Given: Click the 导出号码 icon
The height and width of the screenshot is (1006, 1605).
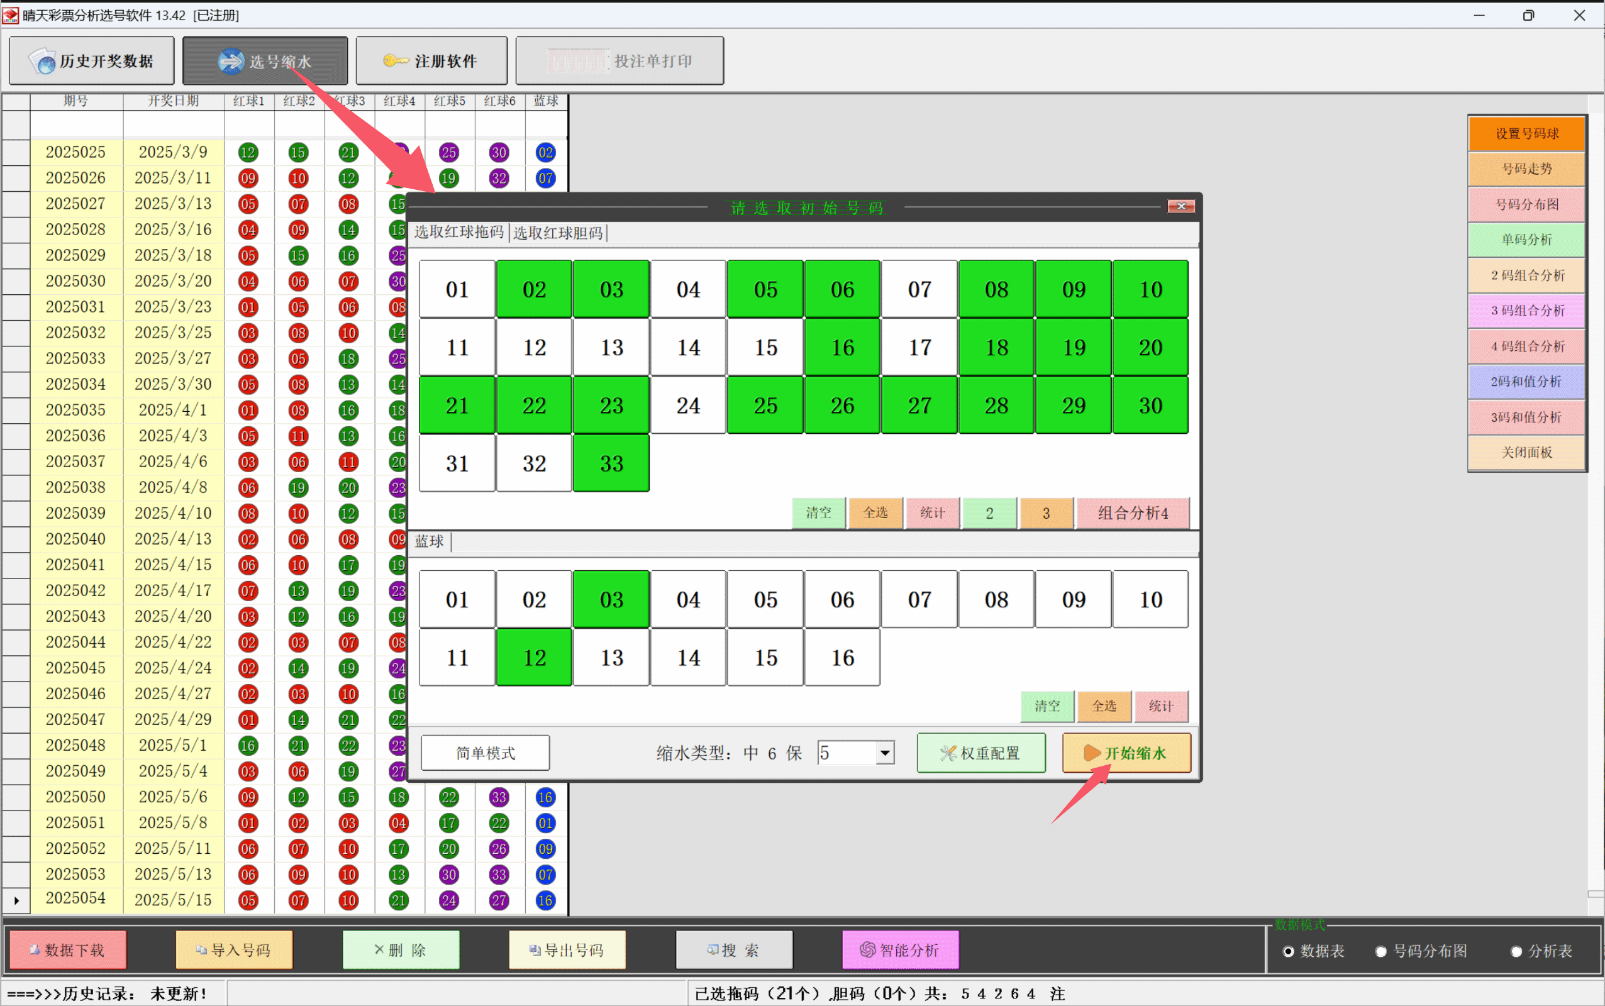Looking at the screenshot, I should [535, 949].
